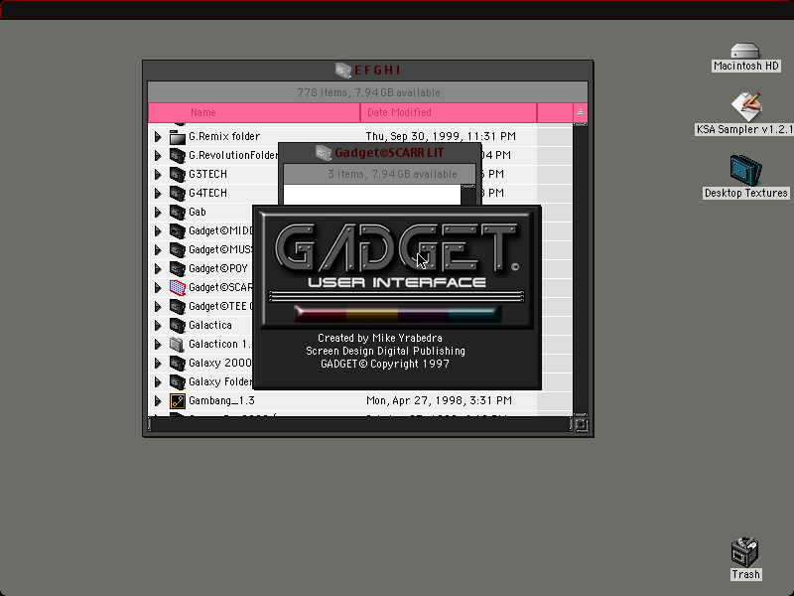Click the Created by Mike Yrabedra text

click(x=380, y=338)
